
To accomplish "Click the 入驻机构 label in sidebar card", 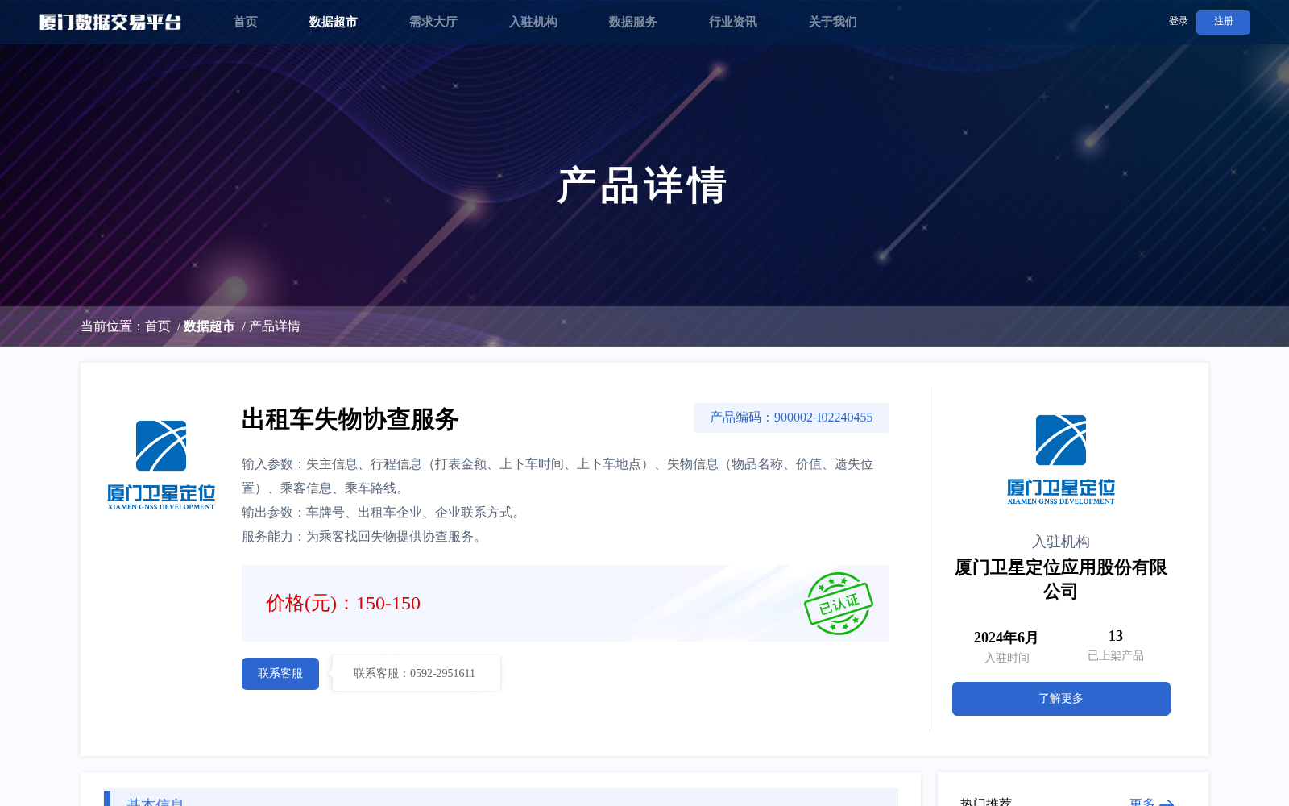I will (x=1061, y=542).
